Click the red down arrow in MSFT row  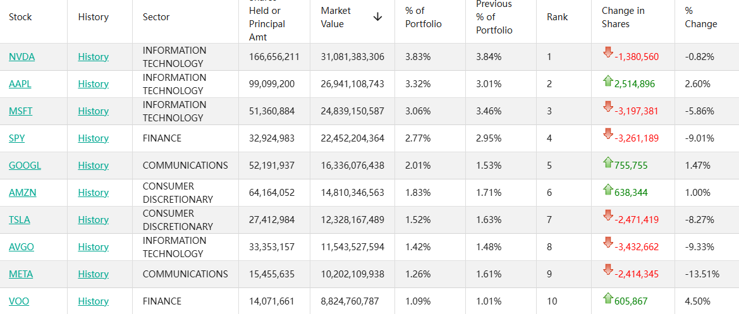[608, 107]
